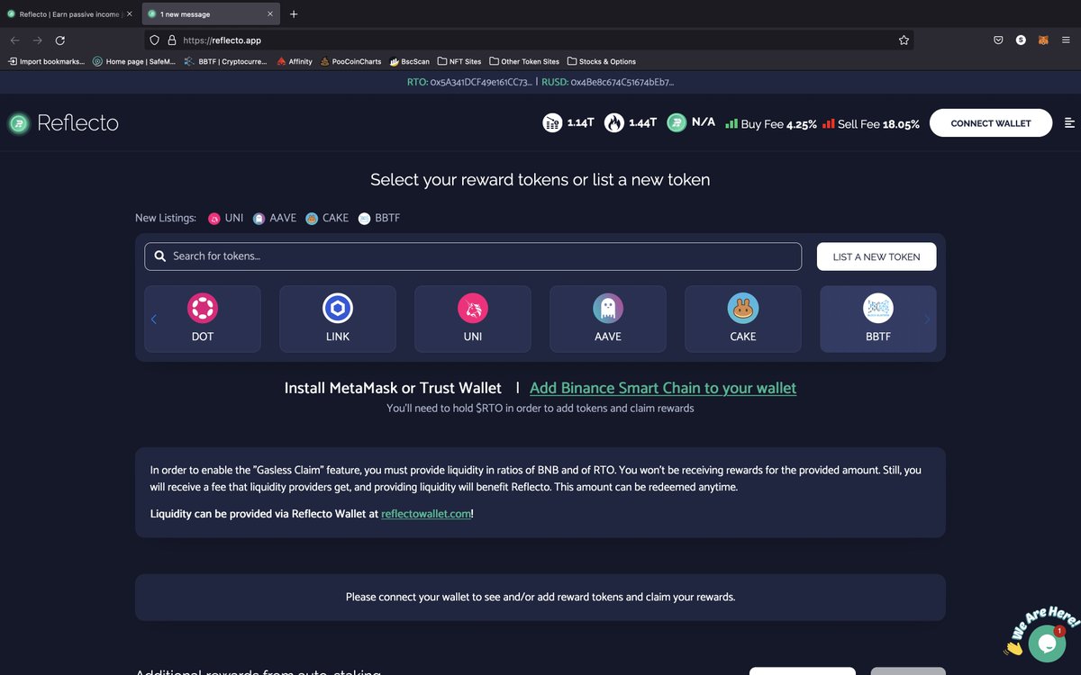Screen dimensions: 1081x675
Task: Click LIST A NEW TOKEN button
Action: 877,256
